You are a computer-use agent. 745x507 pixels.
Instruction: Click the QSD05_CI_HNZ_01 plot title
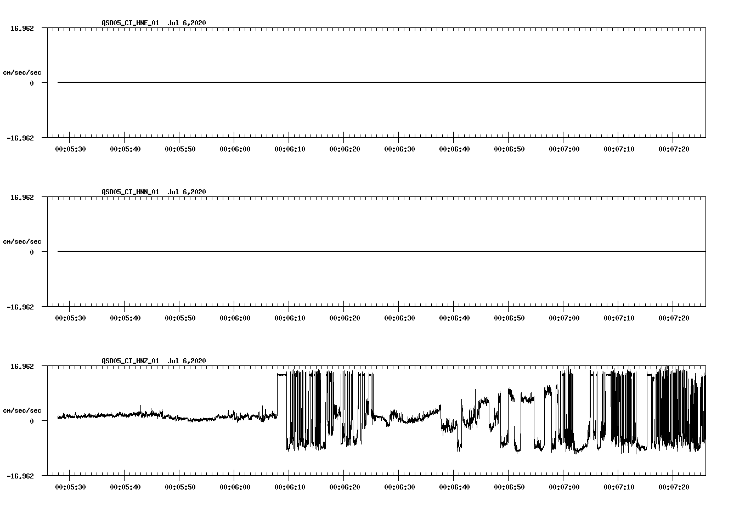154,361
